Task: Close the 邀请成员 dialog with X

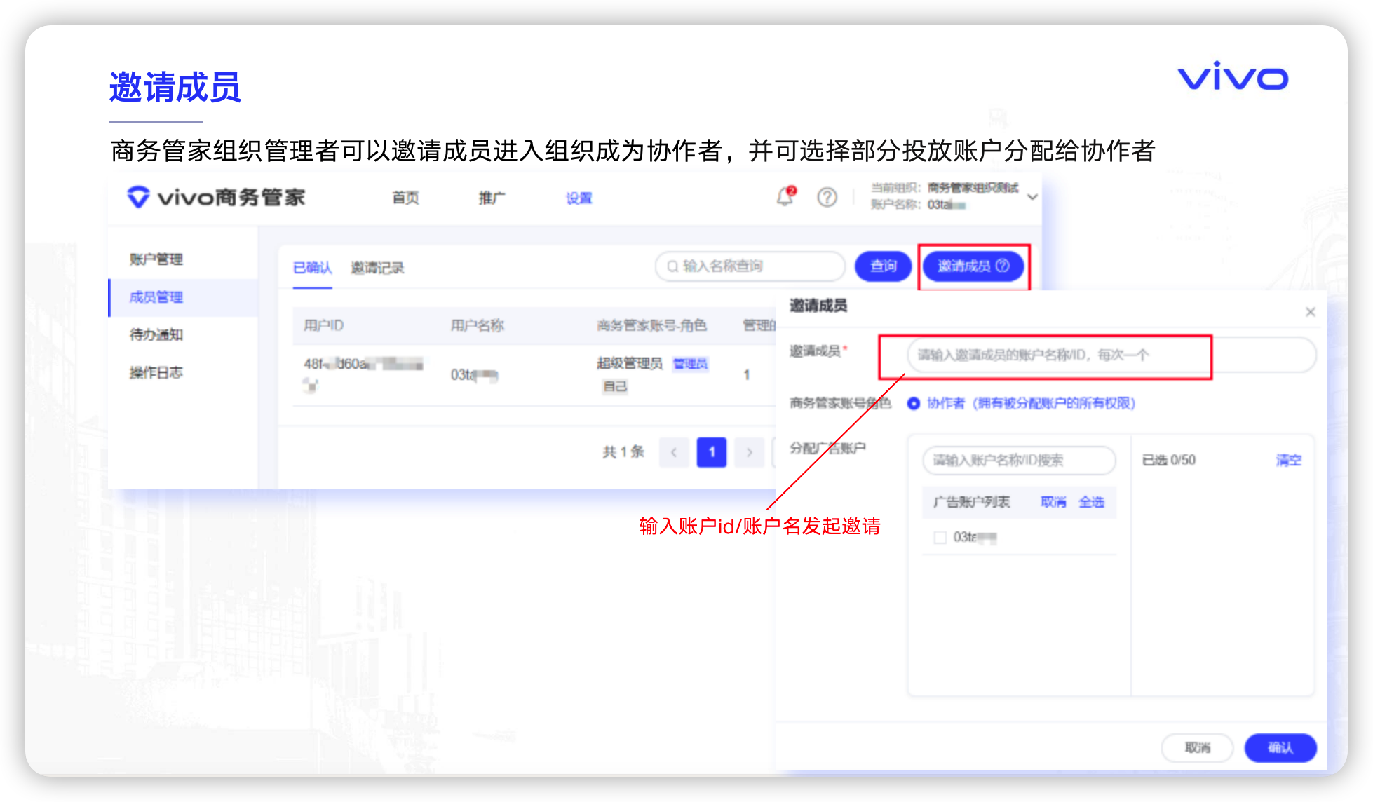Action: [1310, 312]
